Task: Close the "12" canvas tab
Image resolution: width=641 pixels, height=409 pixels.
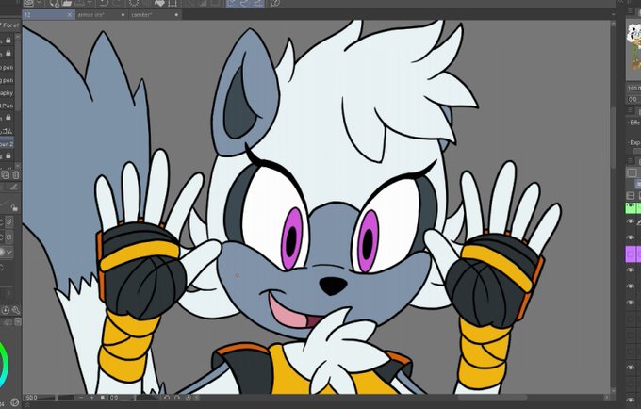Action: click(x=70, y=15)
